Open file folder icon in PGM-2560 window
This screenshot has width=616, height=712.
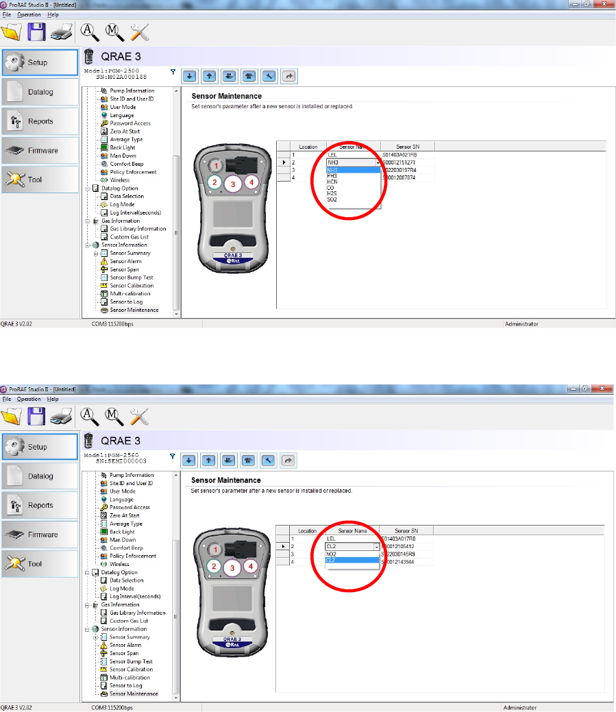(x=12, y=417)
